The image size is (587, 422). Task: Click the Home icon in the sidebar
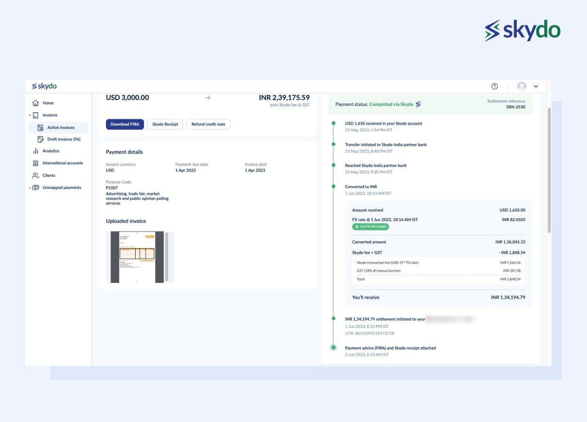35,103
